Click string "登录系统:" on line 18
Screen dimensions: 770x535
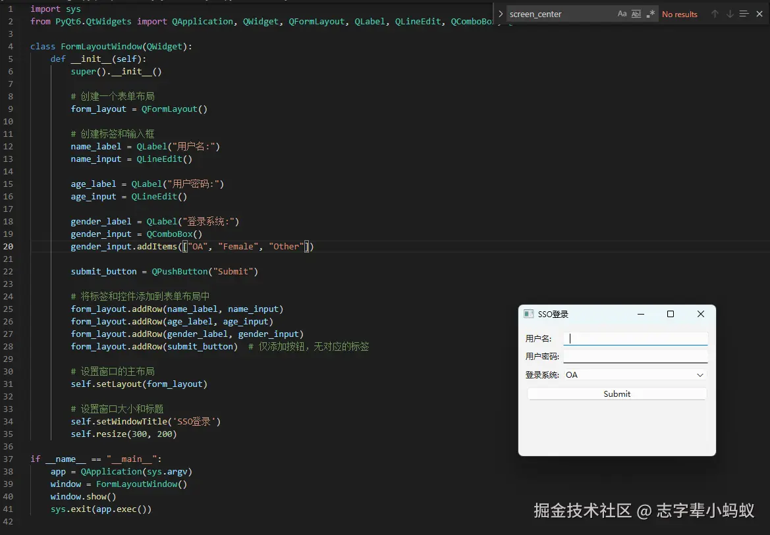pyautogui.click(x=209, y=221)
